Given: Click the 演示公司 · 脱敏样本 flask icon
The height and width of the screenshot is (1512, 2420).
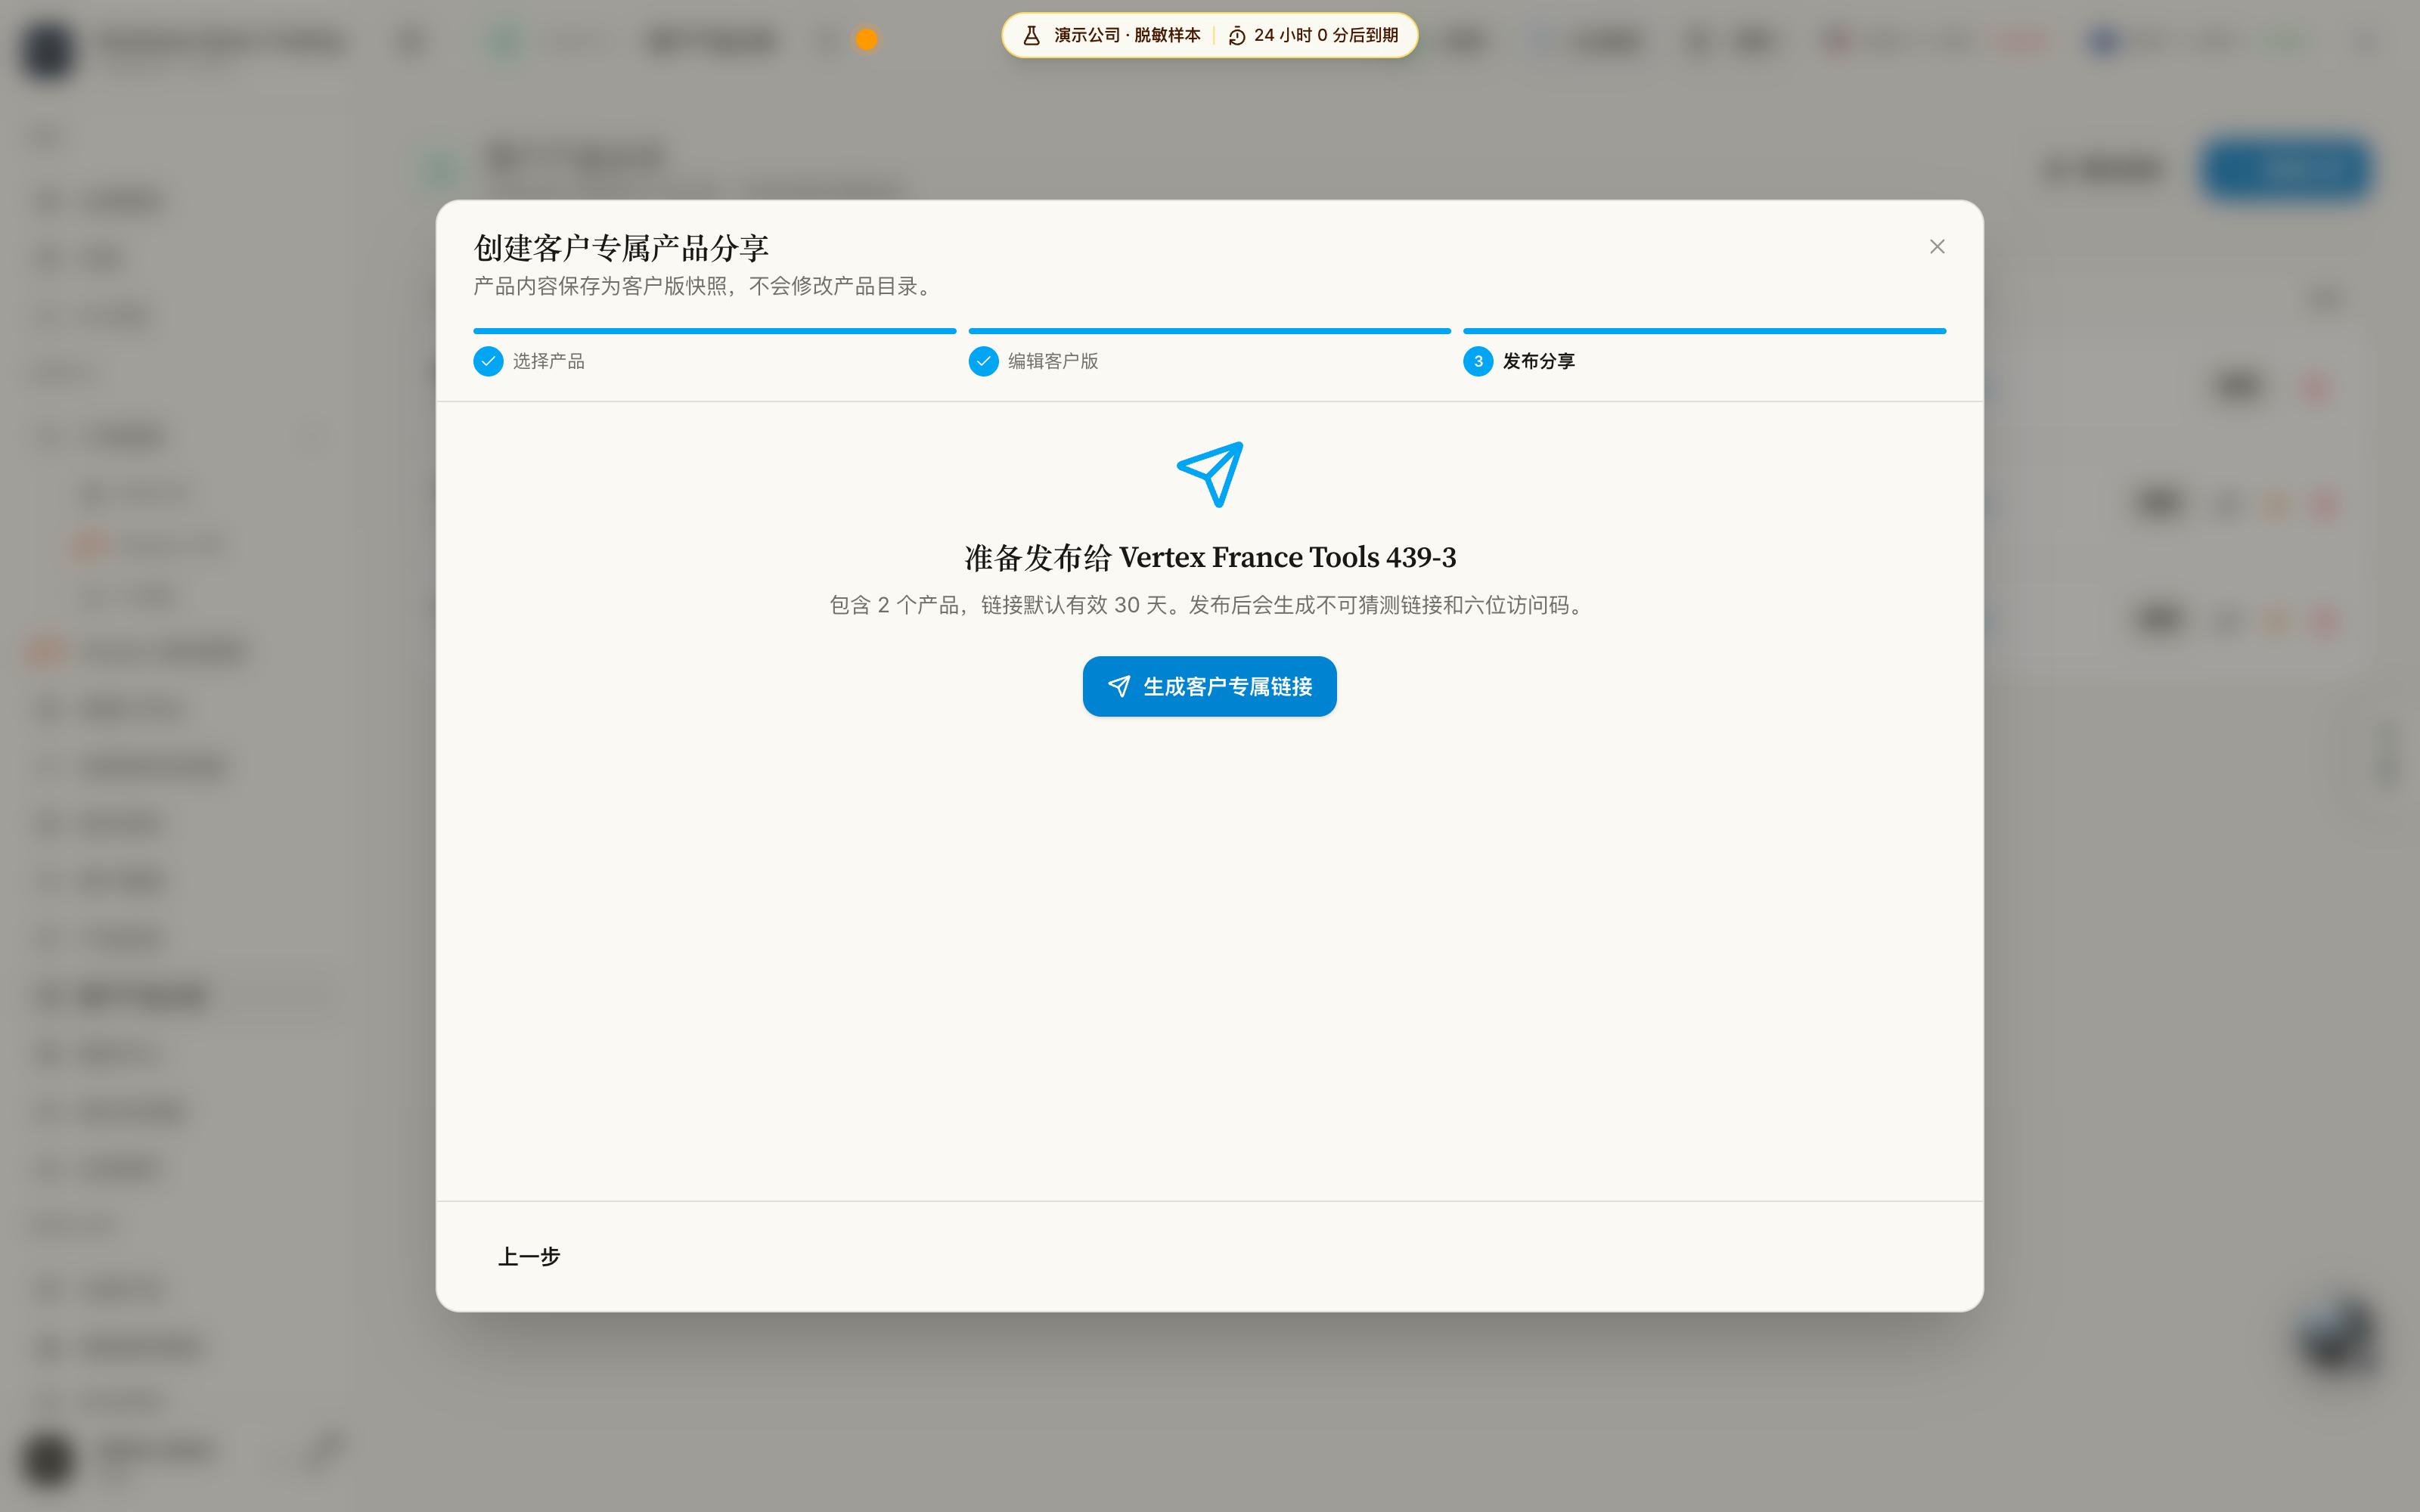Looking at the screenshot, I should 1031,35.
